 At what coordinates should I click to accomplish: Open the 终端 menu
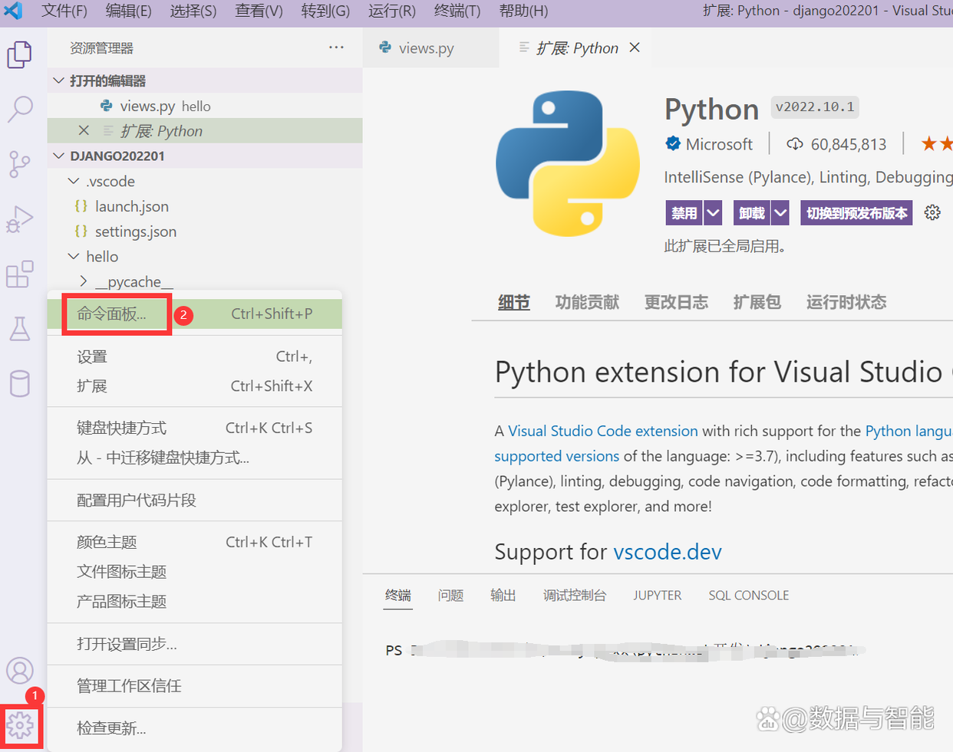click(x=457, y=11)
